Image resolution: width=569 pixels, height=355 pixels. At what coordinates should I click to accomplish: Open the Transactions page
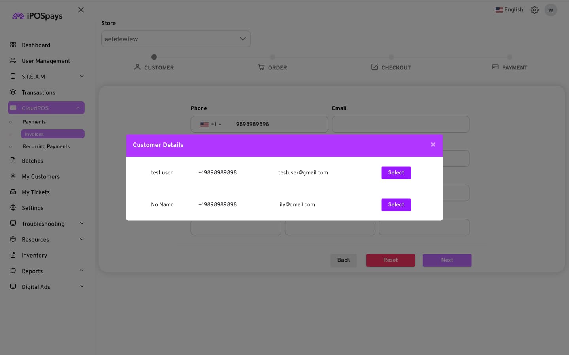coord(38,92)
